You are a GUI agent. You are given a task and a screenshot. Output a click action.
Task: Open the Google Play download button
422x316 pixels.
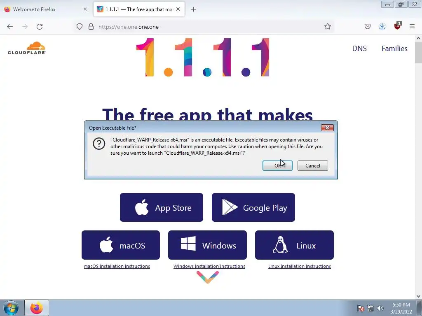[x=253, y=207]
